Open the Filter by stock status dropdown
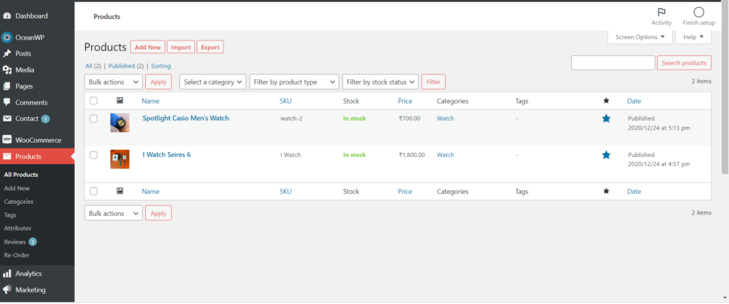Image resolution: width=729 pixels, height=304 pixels. (x=380, y=82)
